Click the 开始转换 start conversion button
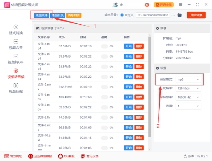 (196, 15)
